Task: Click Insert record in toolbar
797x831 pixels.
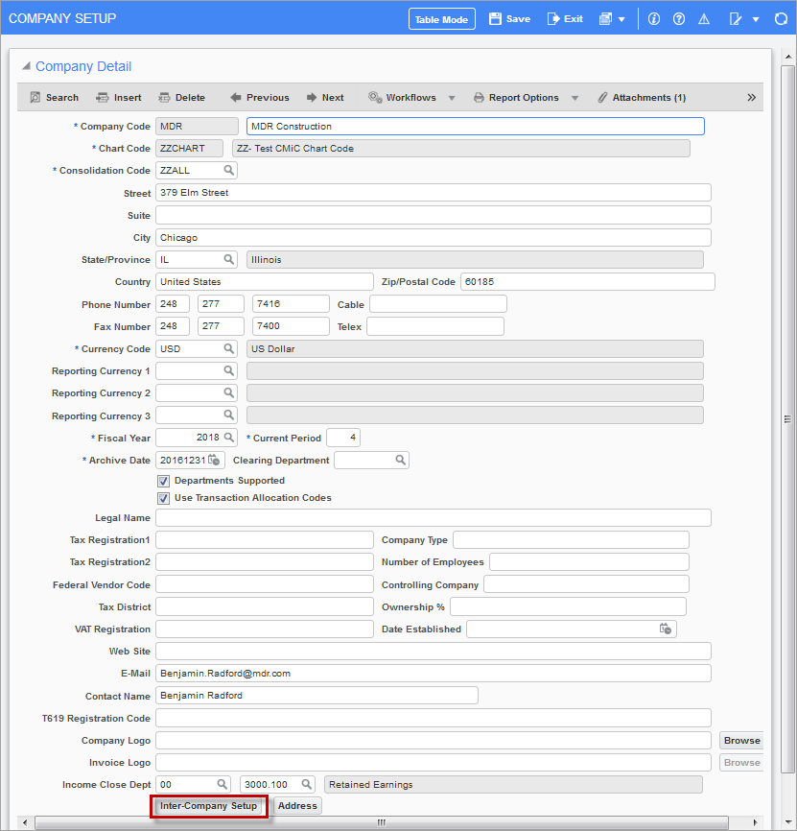Action: tap(119, 98)
